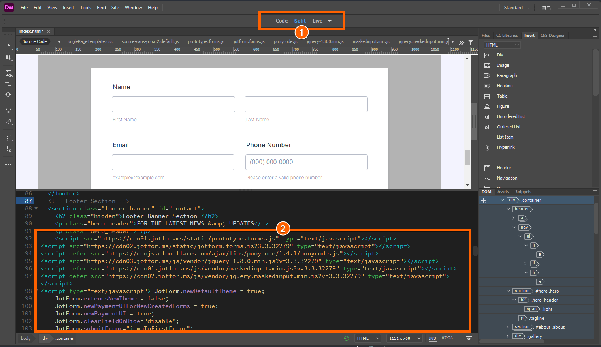The height and width of the screenshot is (347, 601).
Task: Click the Open Documents icon in left toolbar
Action: click(x=8, y=47)
